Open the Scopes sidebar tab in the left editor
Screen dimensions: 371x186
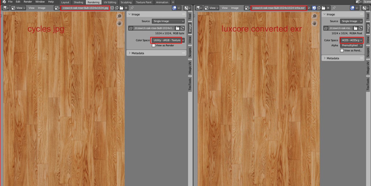[x=190, y=52]
